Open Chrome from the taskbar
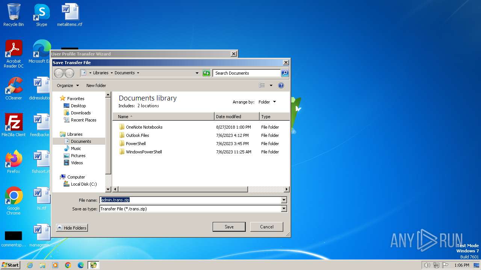 pyautogui.click(x=68, y=265)
